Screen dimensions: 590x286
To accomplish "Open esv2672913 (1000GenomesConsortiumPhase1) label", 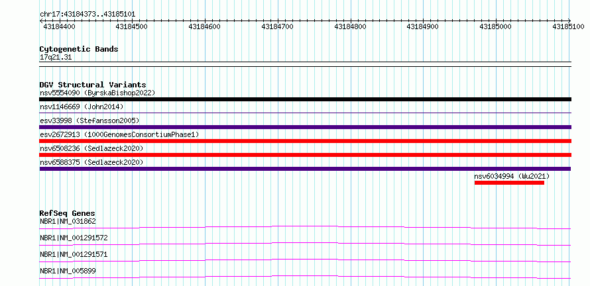I will pyautogui.click(x=119, y=134).
